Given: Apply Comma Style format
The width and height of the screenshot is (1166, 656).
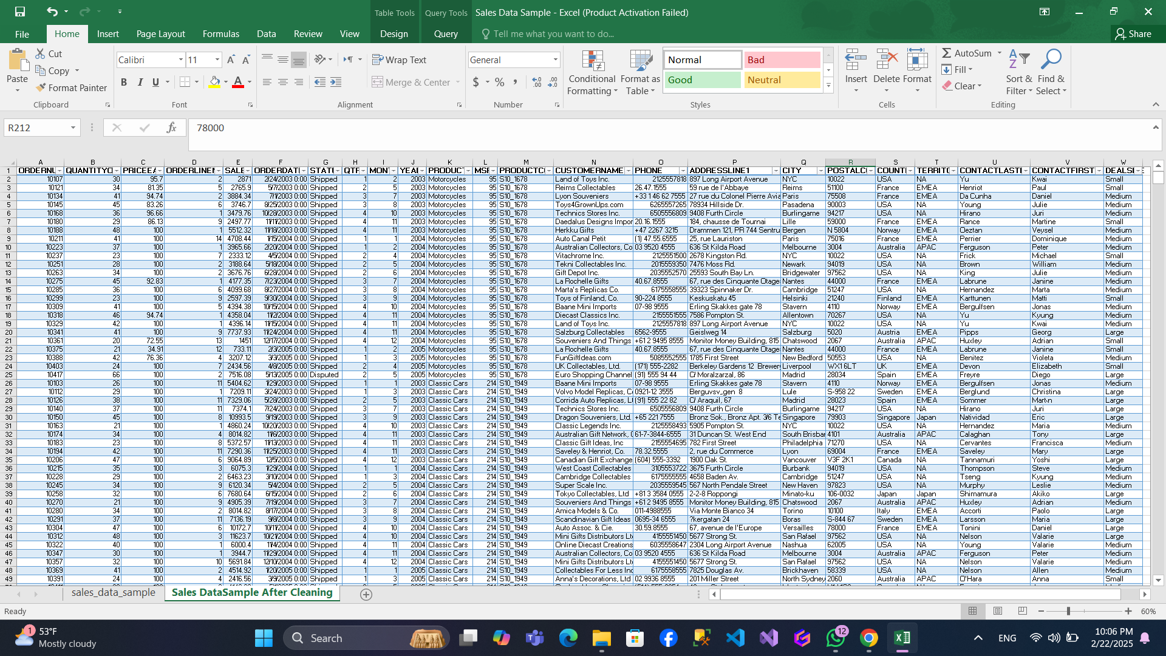Looking at the screenshot, I should coord(516,82).
